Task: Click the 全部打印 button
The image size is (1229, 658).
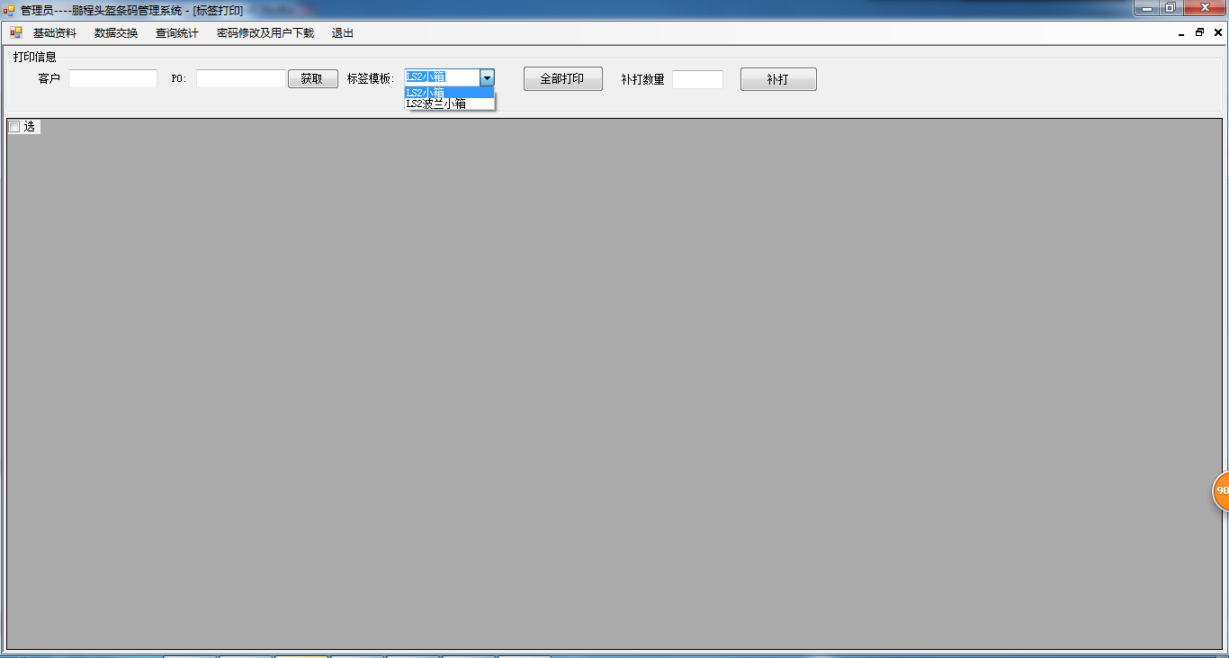Action: tap(563, 79)
